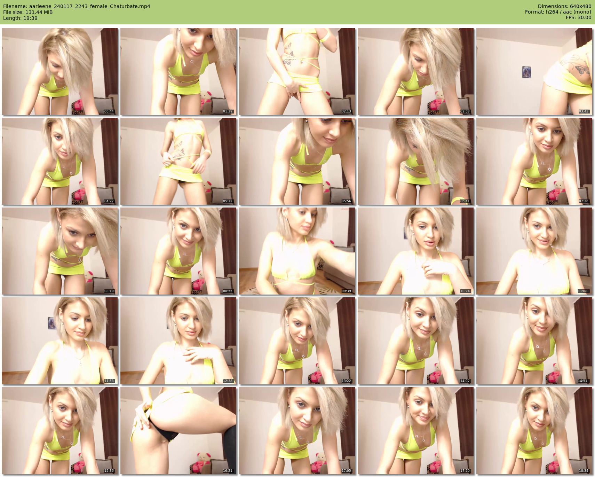The height and width of the screenshot is (477, 595).
Task: Select the thumbnail at 03:43
Action: [534, 71]
